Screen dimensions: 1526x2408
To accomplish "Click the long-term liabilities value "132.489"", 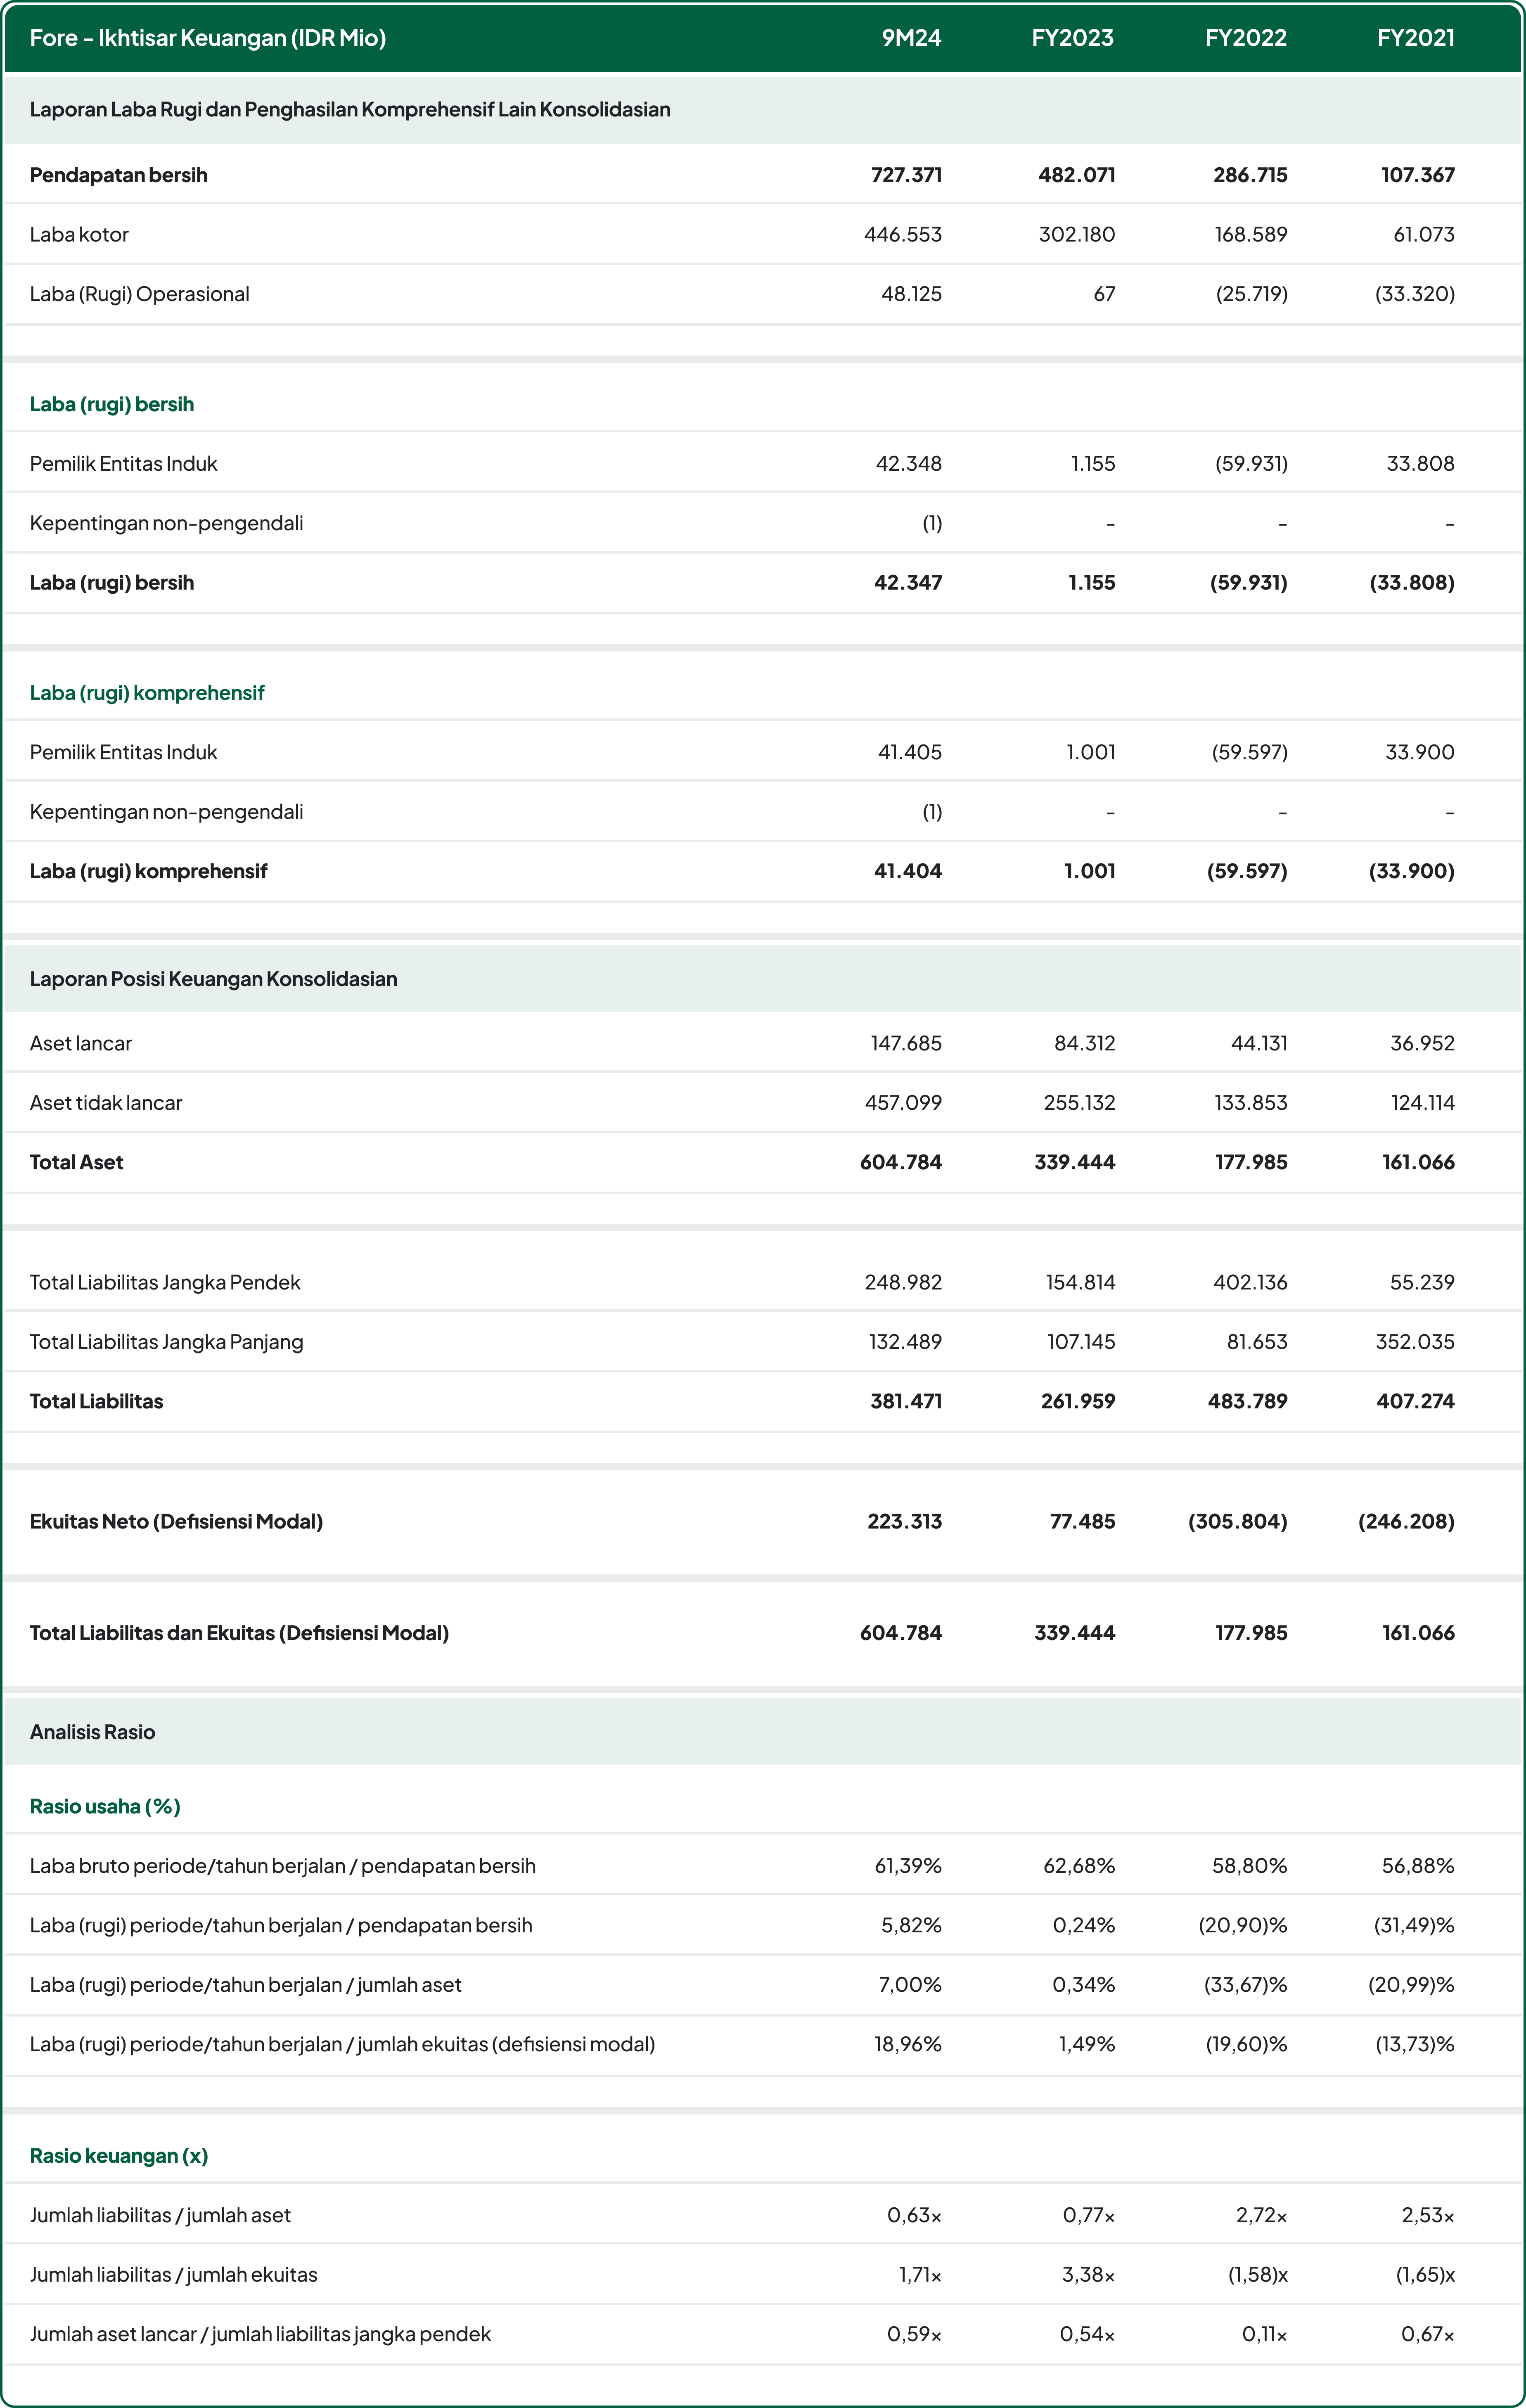I will (x=905, y=1342).
